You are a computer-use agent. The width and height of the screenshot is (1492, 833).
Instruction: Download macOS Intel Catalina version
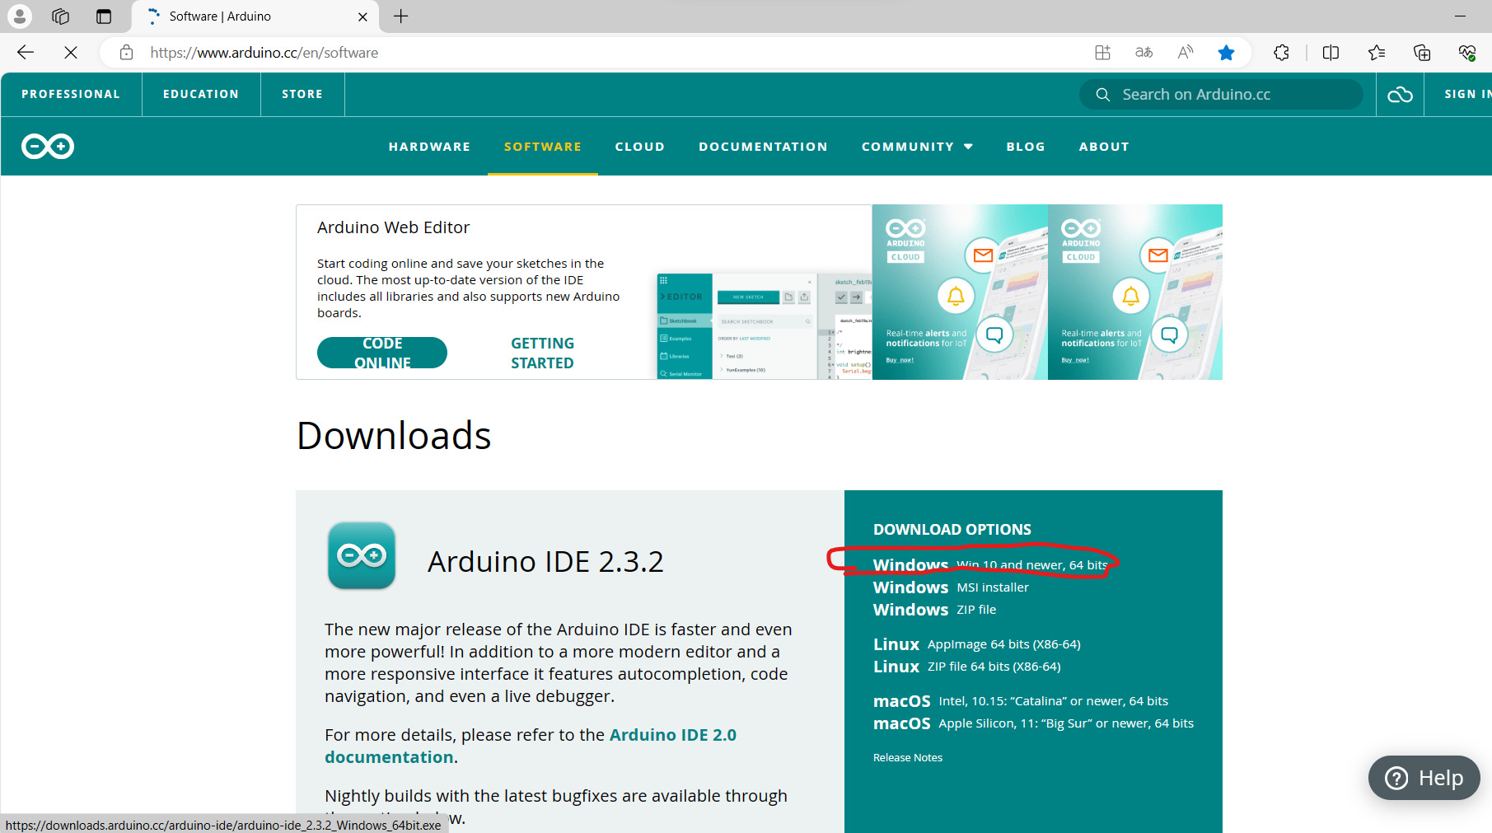pos(1021,700)
